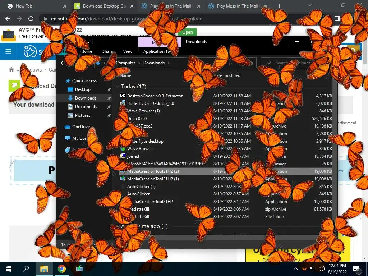
Task: Go to Softonic home breadcrumb icon
Action: click(x=11, y=69)
